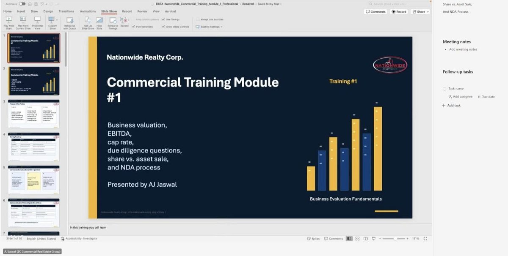Click the Home icon in quick access toolbar
This screenshot has width=508, height=256.
[30, 4]
